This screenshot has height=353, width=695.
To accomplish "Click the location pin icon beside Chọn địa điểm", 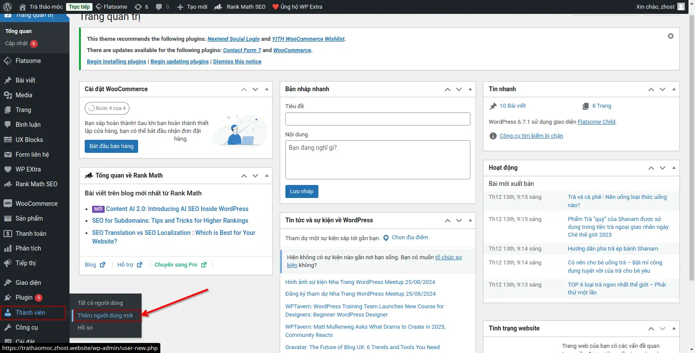I will 386,238.
